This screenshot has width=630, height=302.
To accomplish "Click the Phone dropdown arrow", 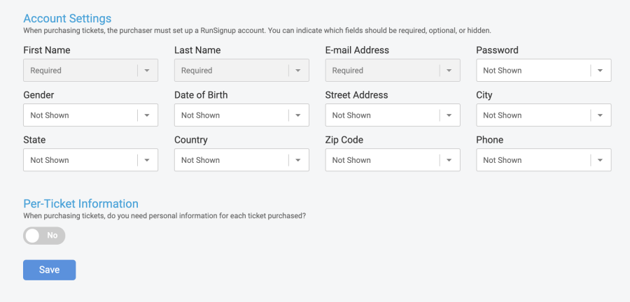I will [600, 160].
